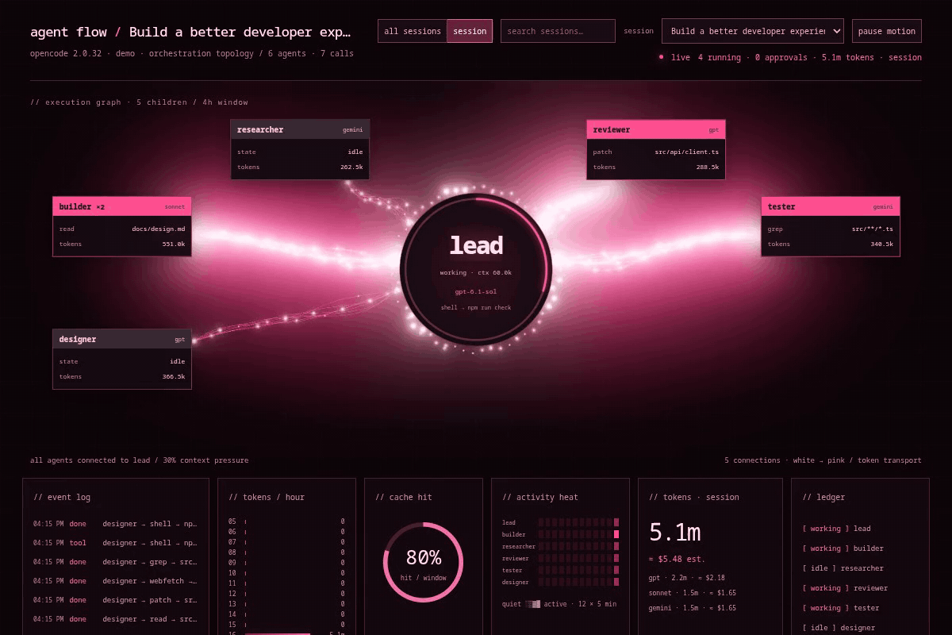Click the lead row in activity heat
Viewport: 952px width, 635px height.
coord(560,522)
